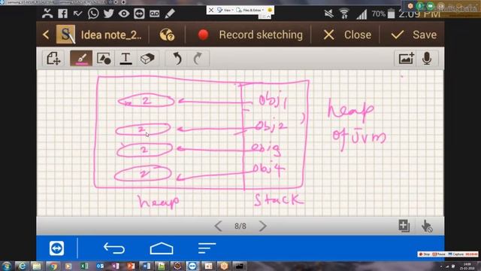The width and height of the screenshot is (481, 271).
Task: Save the Idea note
Action: (x=414, y=35)
